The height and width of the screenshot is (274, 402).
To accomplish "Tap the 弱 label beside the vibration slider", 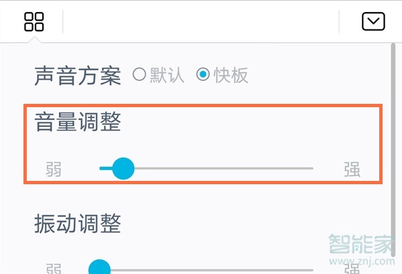I will click(54, 269).
